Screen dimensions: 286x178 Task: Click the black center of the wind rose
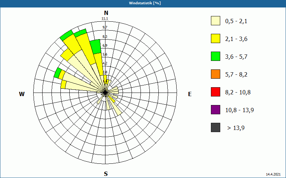tap(105, 93)
